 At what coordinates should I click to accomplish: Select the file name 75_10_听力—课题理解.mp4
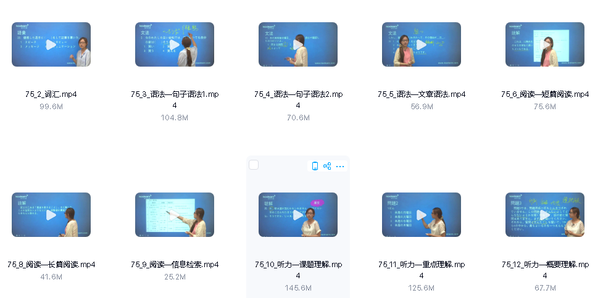click(298, 270)
